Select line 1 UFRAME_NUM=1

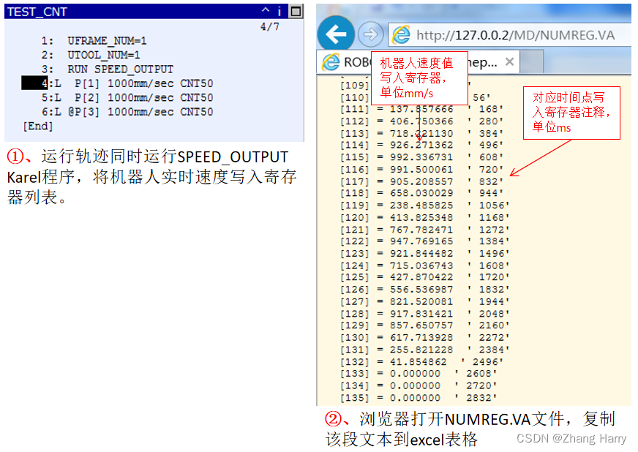point(94,41)
